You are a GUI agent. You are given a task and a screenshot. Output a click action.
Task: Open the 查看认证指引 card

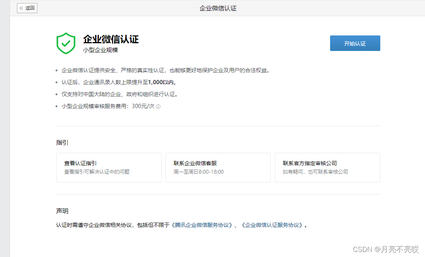point(109,167)
